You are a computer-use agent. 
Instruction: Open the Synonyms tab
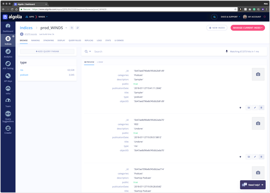[49, 41]
